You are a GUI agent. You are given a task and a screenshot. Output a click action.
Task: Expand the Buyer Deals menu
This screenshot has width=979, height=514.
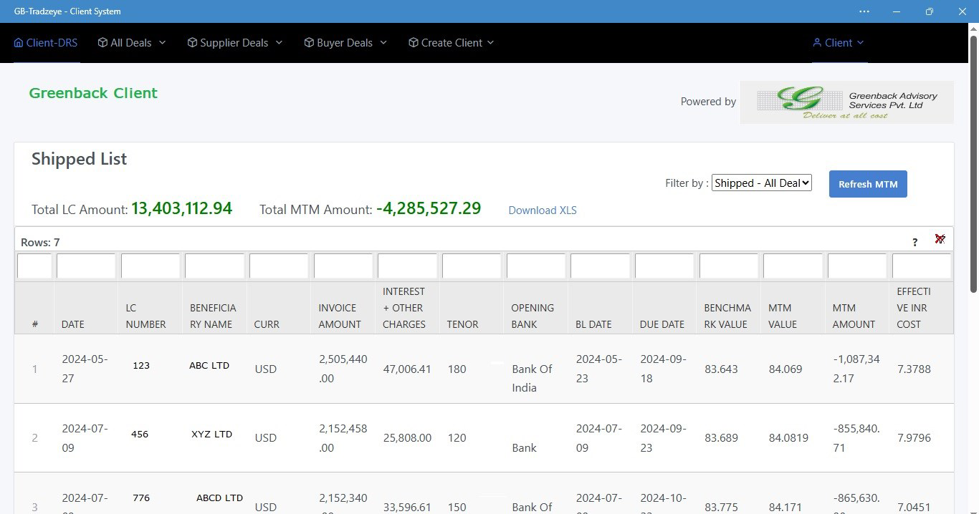pyautogui.click(x=345, y=43)
